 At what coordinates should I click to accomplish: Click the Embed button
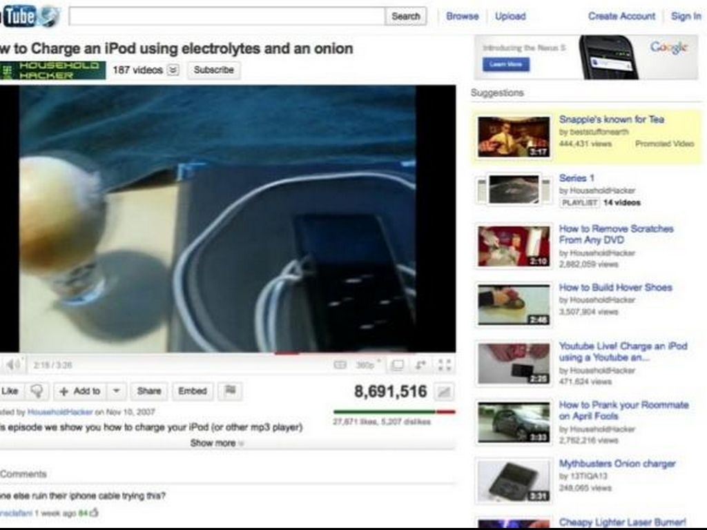click(x=193, y=391)
